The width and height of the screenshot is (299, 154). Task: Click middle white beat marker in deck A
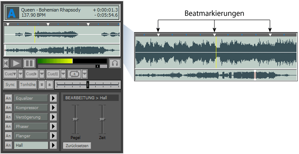(48, 24)
